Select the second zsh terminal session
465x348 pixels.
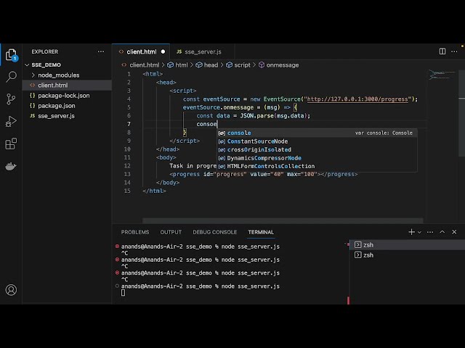[x=407, y=254]
